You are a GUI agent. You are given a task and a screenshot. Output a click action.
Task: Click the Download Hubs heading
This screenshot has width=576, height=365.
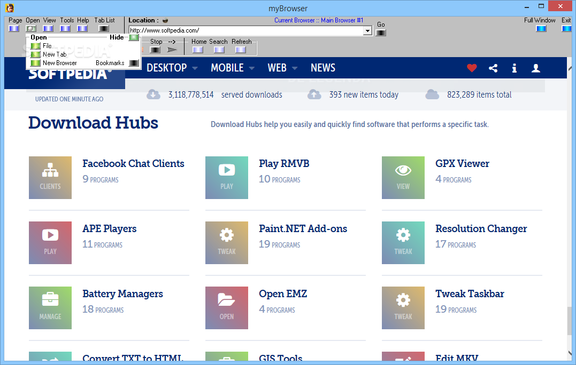point(93,123)
